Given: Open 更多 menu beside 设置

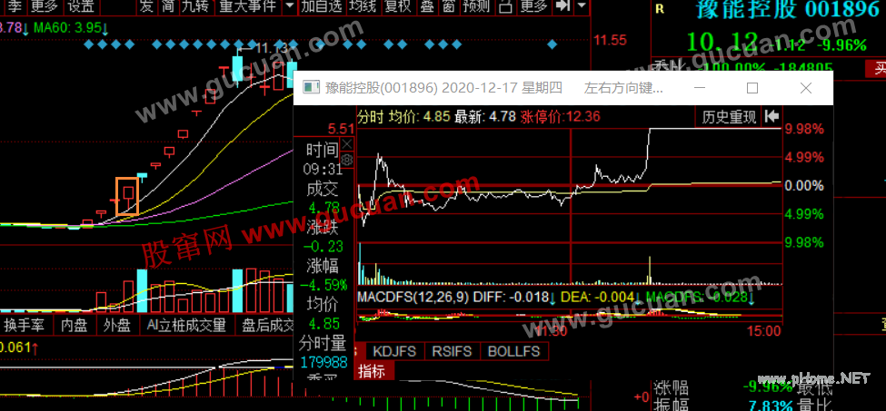Looking at the screenshot, I should [x=45, y=6].
